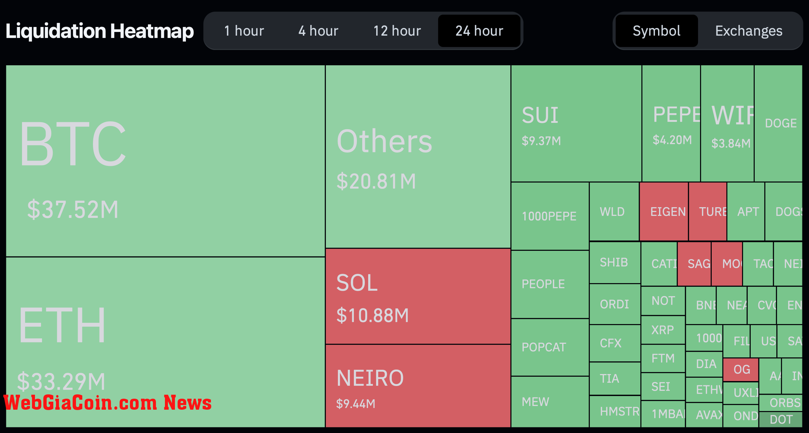Viewport: 809px width, 433px height.
Task: Select the red EIGEN tile
Action: pyautogui.click(x=664, y=212)
